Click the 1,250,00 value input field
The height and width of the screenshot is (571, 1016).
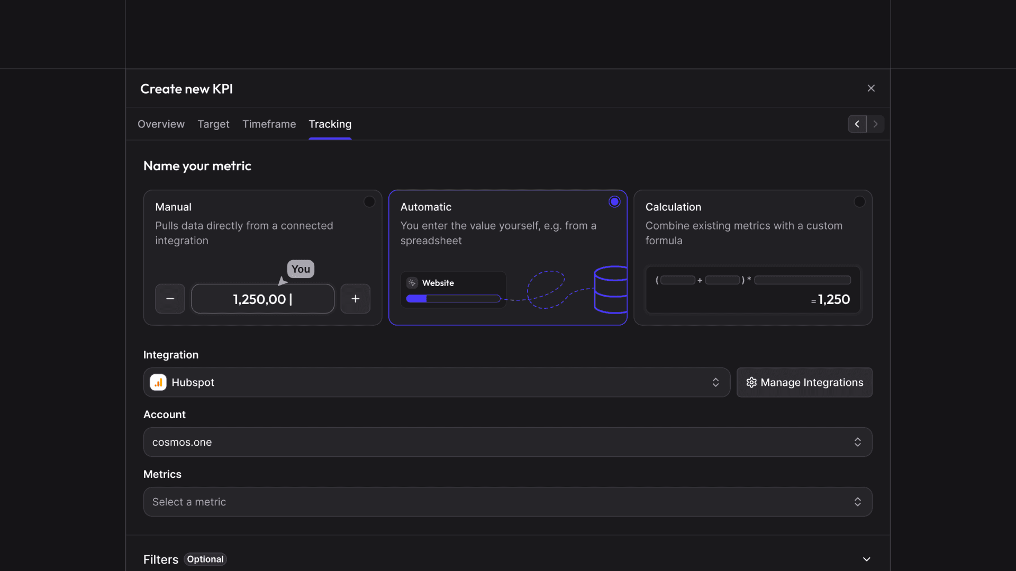pyautogui.click(x=262, y=299)
